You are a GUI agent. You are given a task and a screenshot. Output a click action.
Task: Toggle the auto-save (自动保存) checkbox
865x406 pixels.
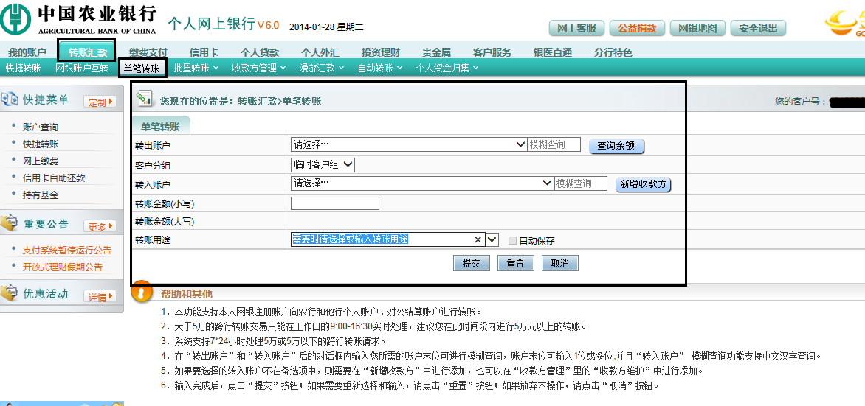coord(512,240)
